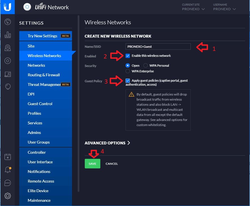This screenshot has height=206, width=250.
Task: Open Admins settings
Action: [46, 133]
